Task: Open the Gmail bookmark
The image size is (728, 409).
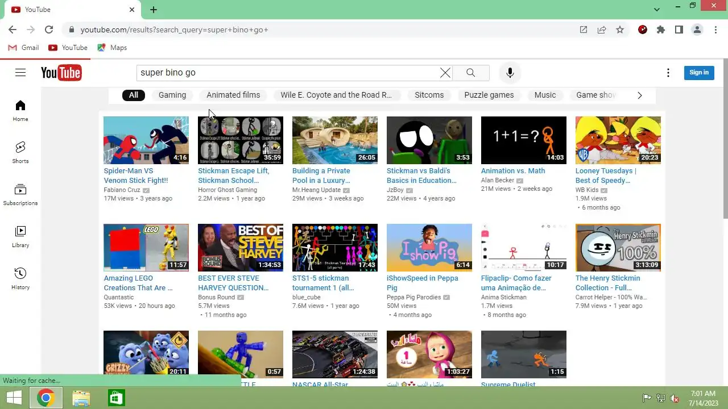Action: pyautogui.click(x=23, y=48)
